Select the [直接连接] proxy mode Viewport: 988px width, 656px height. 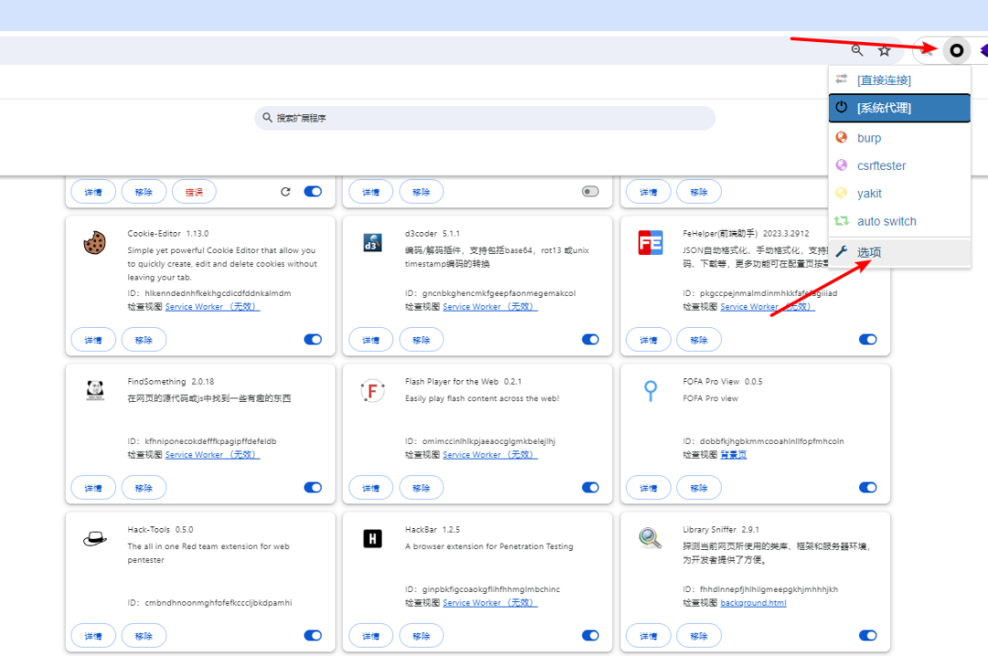point(899,80)
